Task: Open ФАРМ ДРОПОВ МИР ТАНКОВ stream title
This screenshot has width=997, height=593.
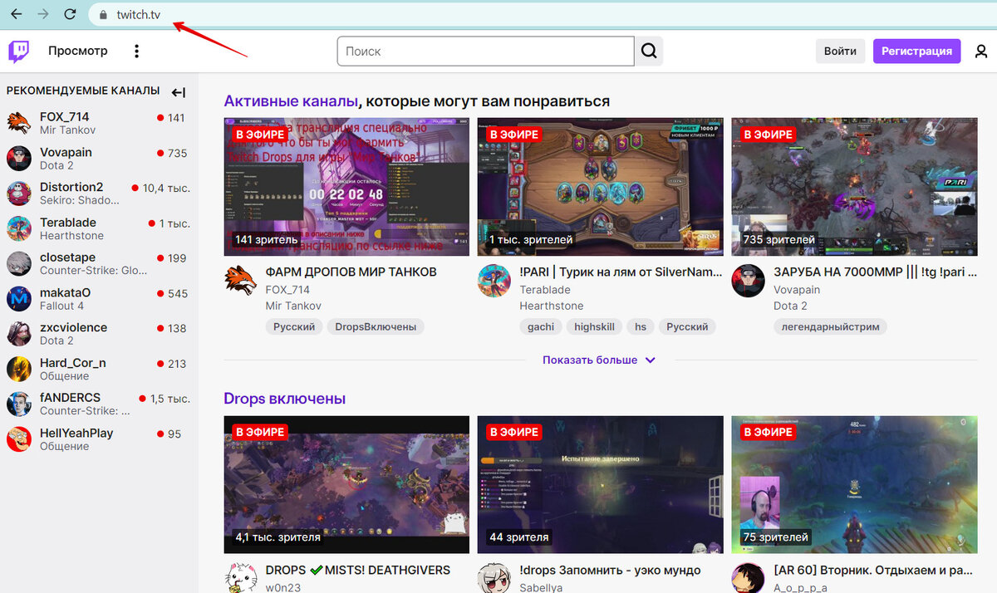Action: [351, 272]
